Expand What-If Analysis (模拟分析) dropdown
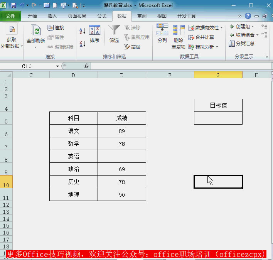 (x=217, y=47)
